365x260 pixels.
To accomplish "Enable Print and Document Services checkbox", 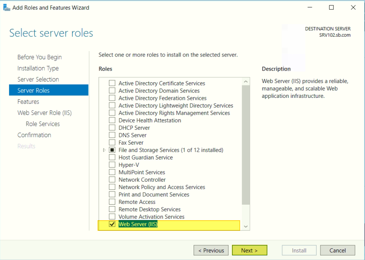I will (112, 195).
